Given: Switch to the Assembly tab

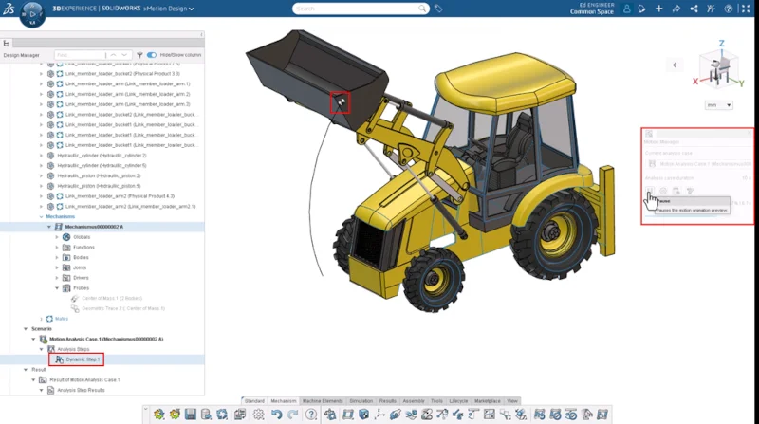Looking at the screenshot, I should click(413, 401).
